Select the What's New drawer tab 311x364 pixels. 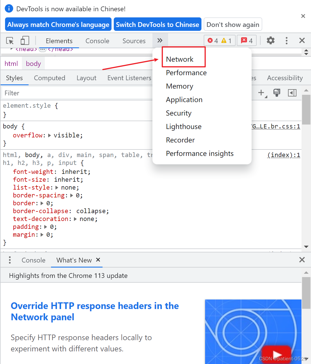[74, 260]
